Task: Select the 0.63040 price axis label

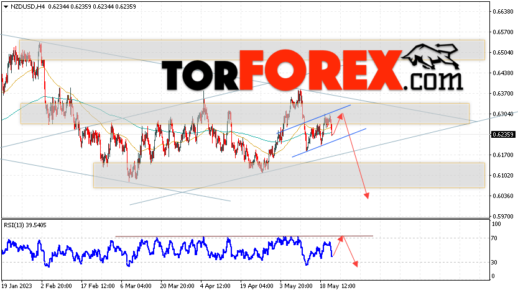Action: coord(503,114)
